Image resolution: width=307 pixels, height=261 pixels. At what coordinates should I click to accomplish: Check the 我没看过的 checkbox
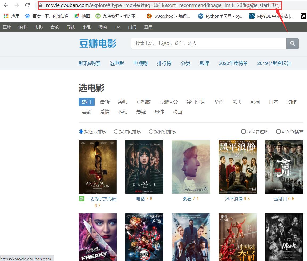(244, 132)
